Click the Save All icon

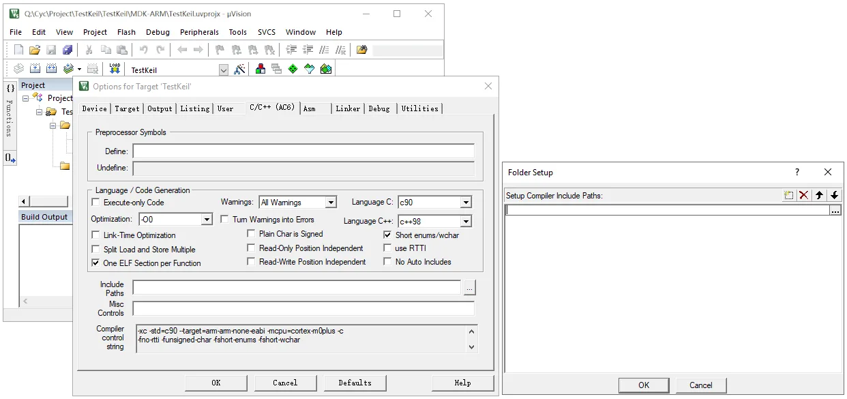point(68,50)
